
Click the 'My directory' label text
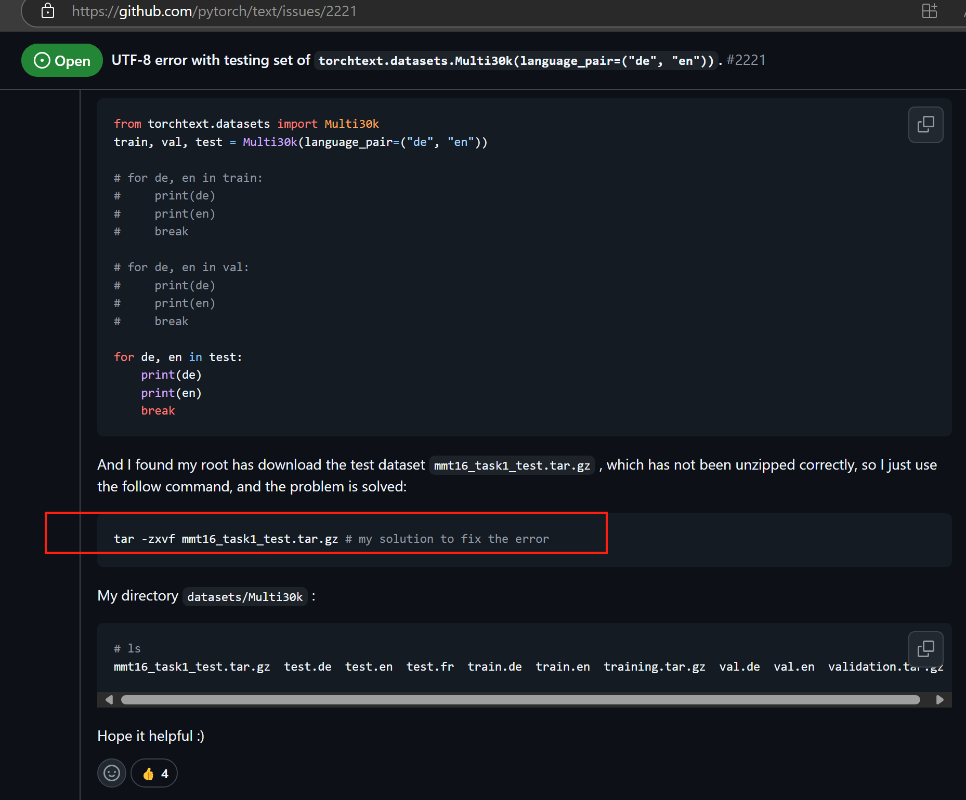click(138, 596)
